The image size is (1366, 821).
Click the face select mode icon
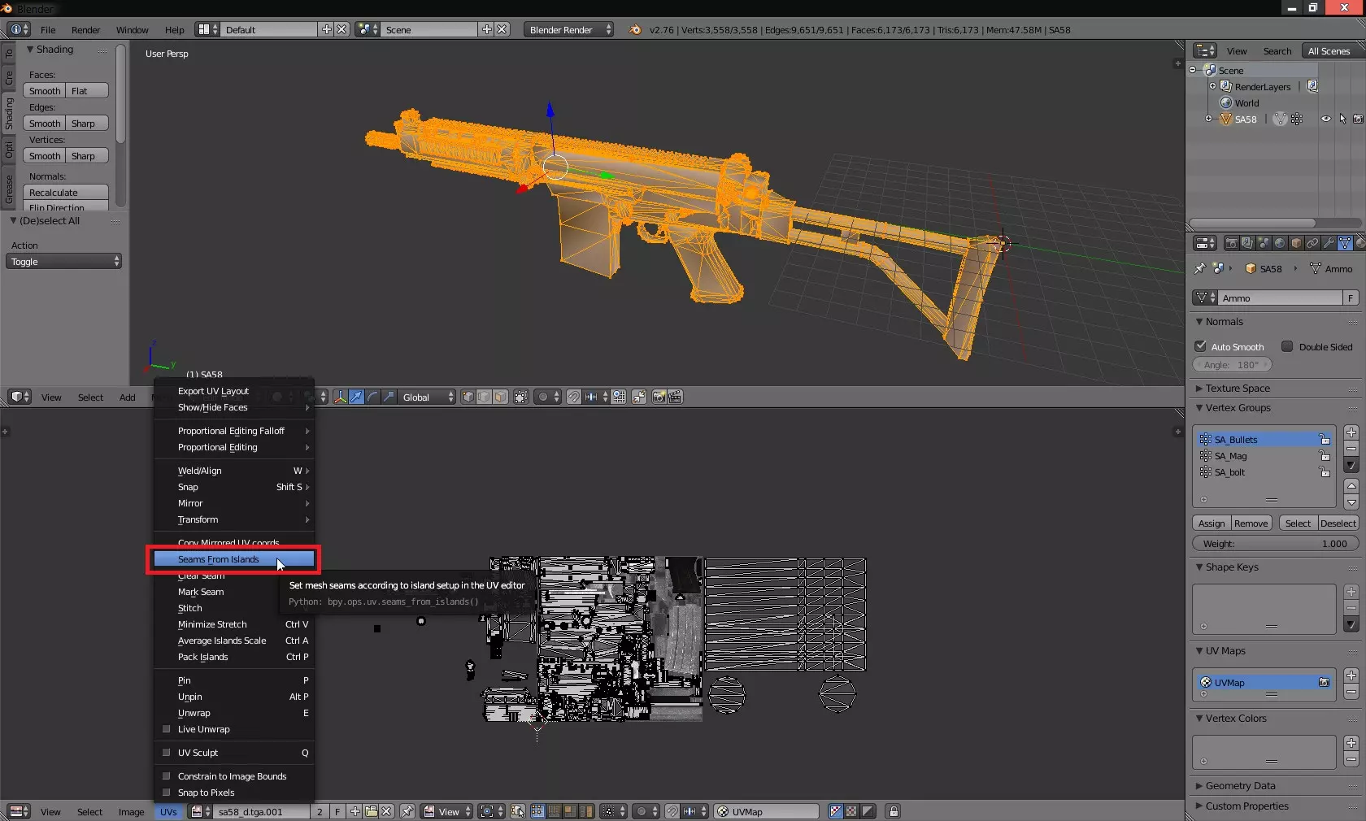tap(500, 397)
